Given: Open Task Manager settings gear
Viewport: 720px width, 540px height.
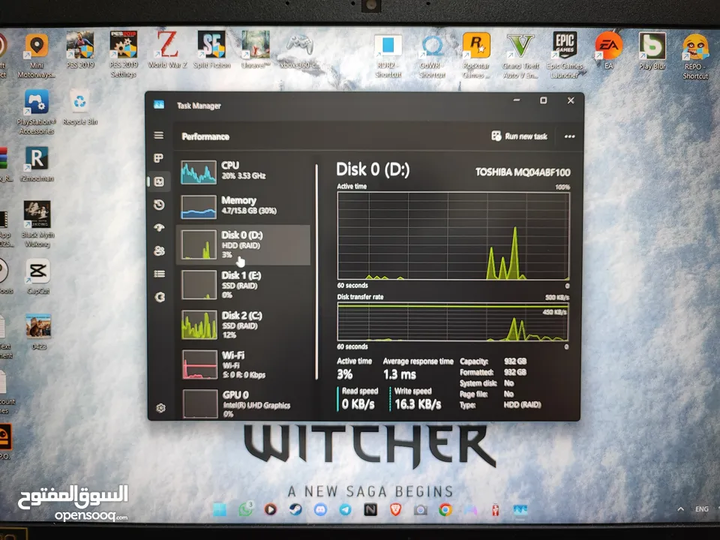Looking at the screenshot, I should (160, 408).
